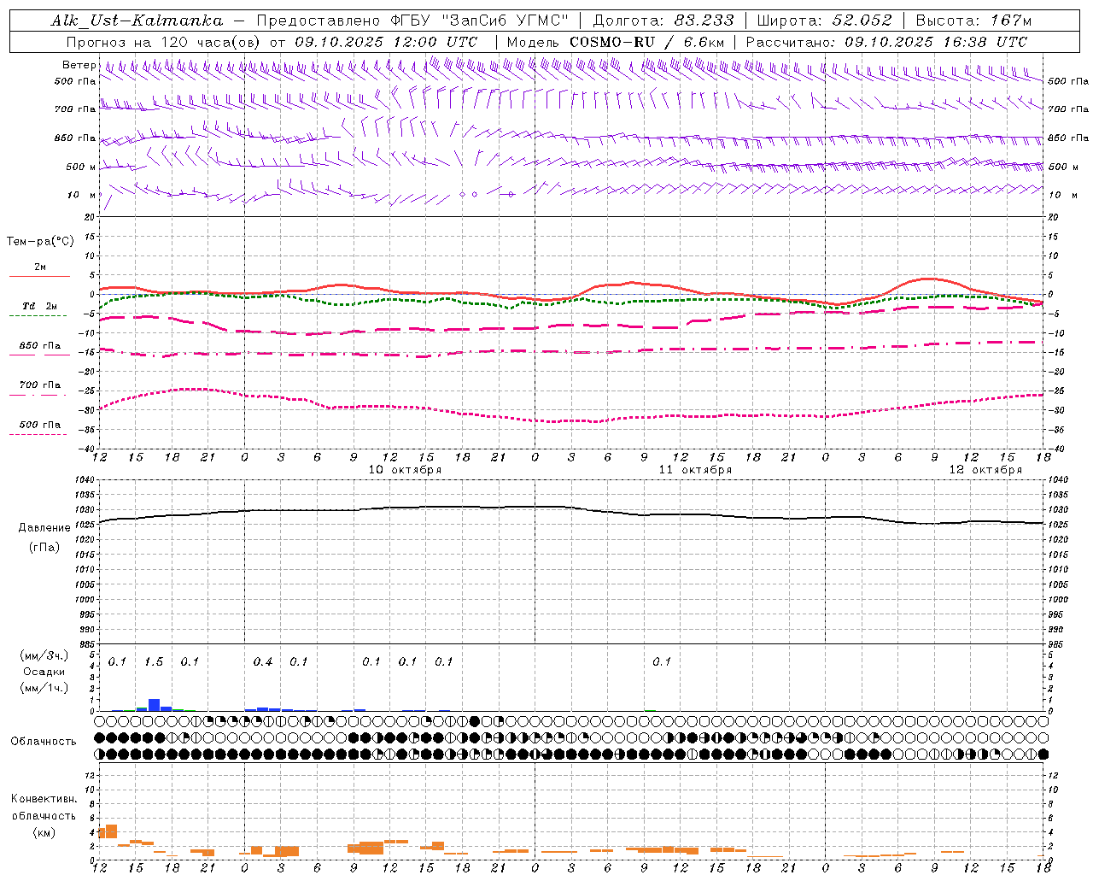The height and width of the screenshot is (875, 1093).
Task: Click the "(мм/1ч.)" precipitation unit label
Action: [x=44, y=687]
